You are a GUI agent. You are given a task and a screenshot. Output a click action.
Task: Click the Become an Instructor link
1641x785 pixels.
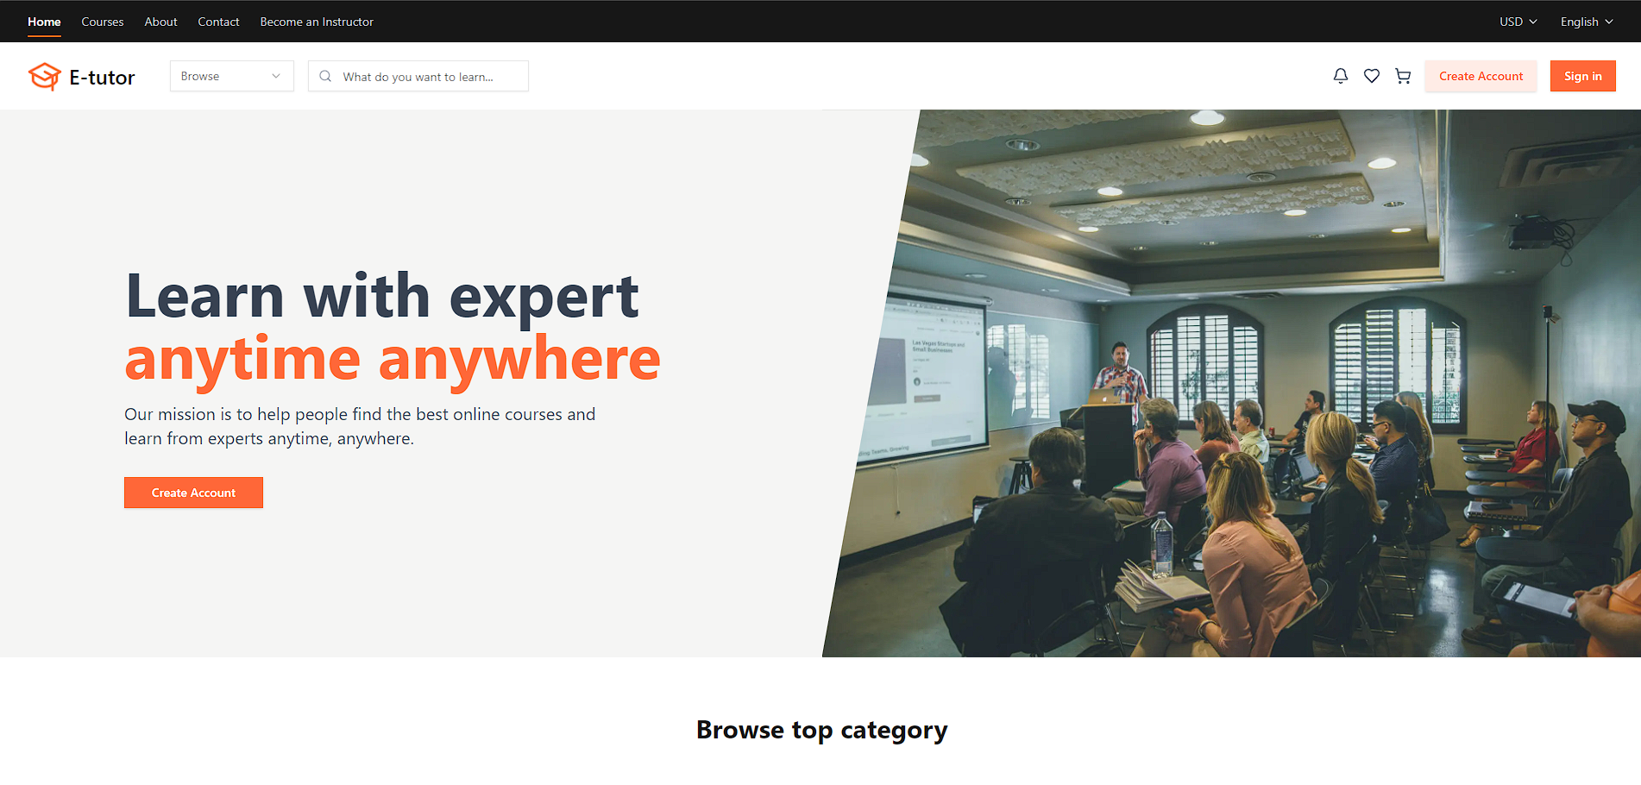click(317, 22)
